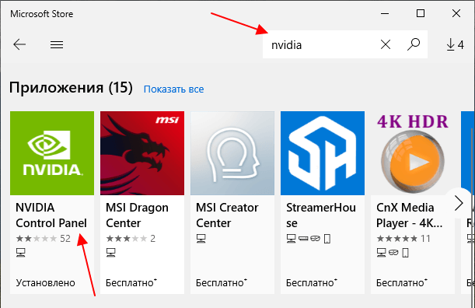Maximize the Microsoft Store window

(421, 13)
